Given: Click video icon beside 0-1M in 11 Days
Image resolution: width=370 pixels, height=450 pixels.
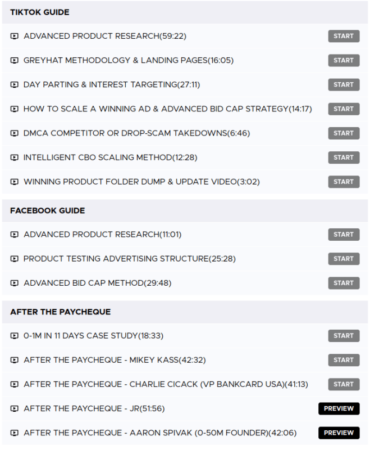Looking at the screenshot, I should coord(14,336).
